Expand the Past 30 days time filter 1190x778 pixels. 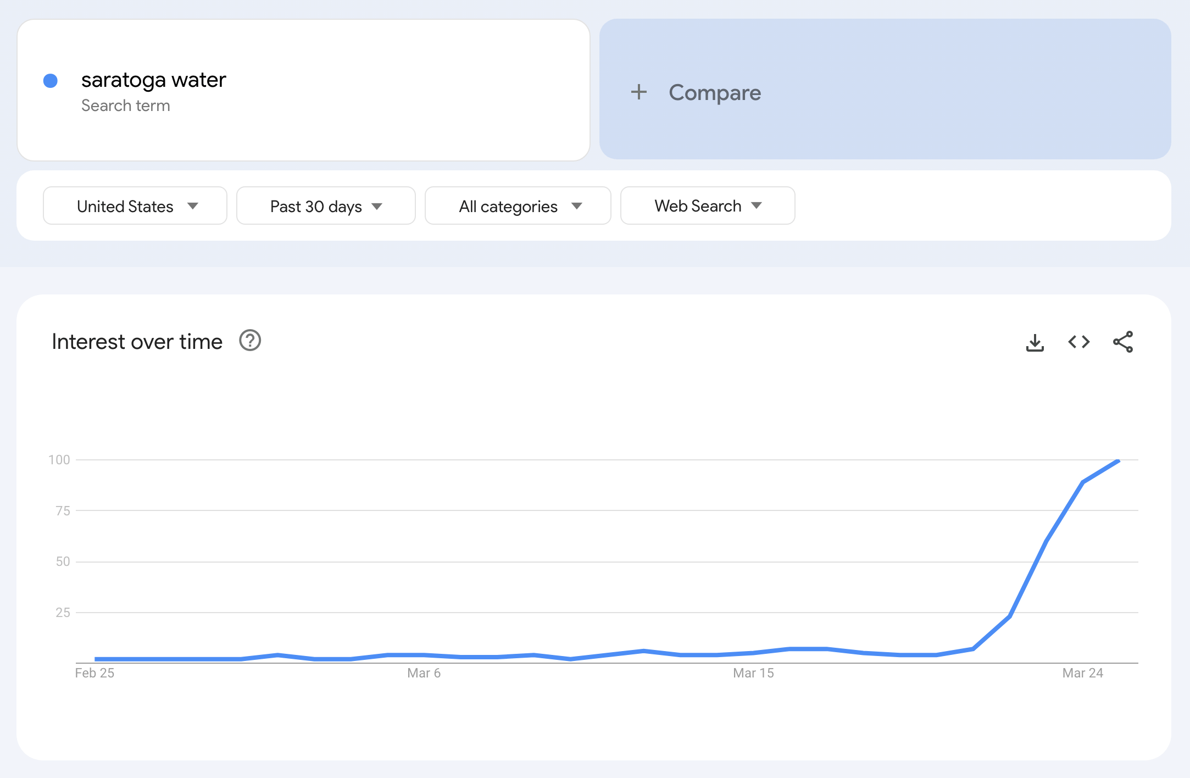(325, 206)
